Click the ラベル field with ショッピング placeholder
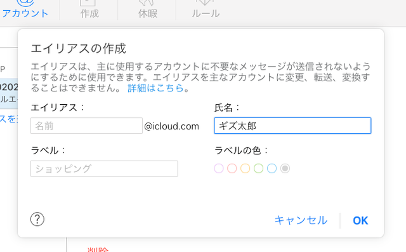 (104, 169)
